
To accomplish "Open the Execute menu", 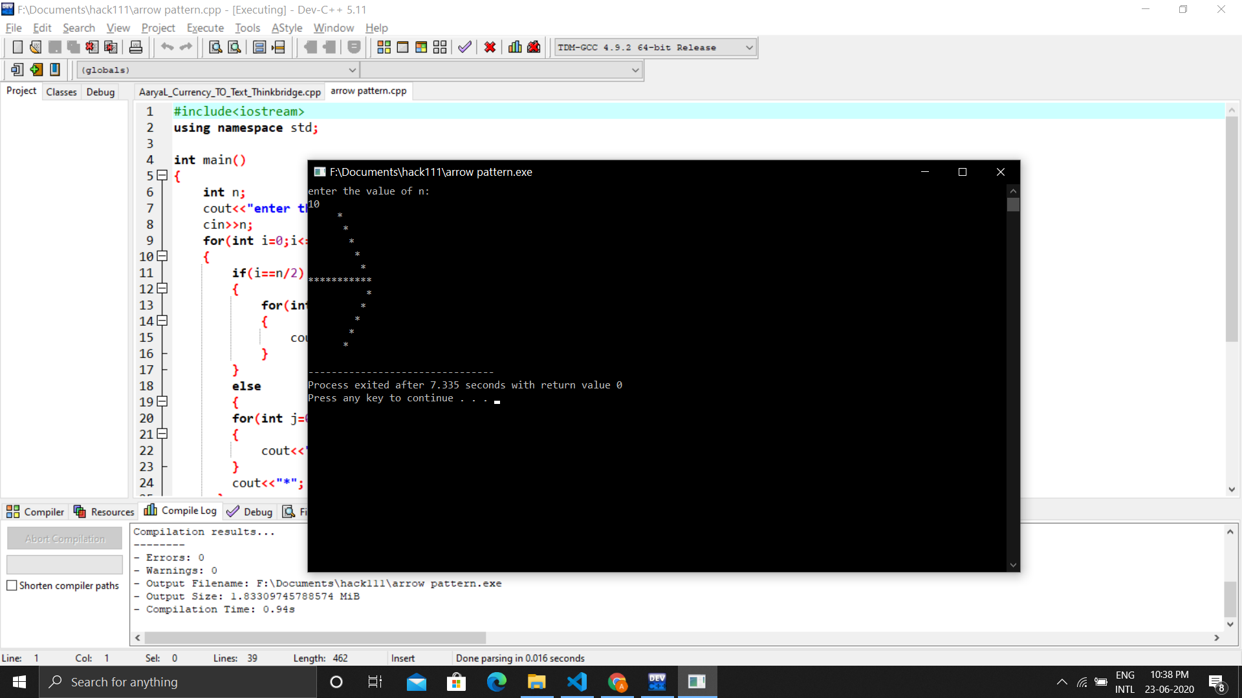I will point(205,28).
